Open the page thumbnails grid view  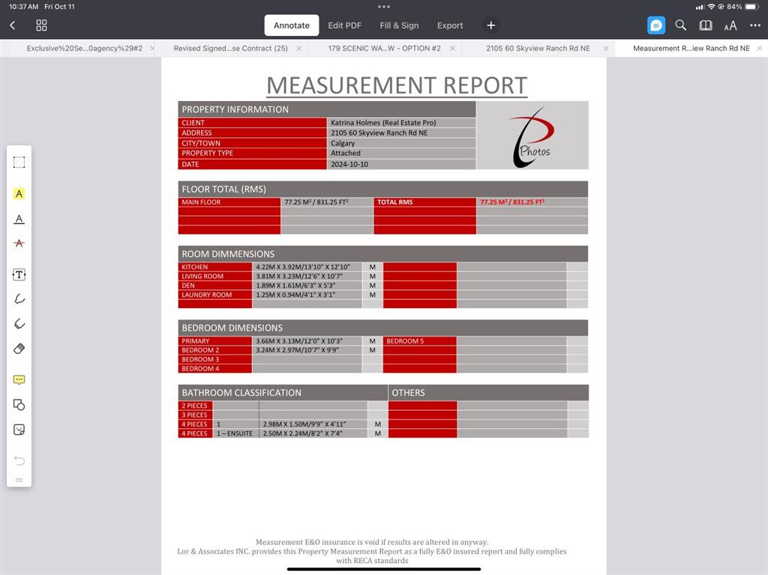click(41, 25)
